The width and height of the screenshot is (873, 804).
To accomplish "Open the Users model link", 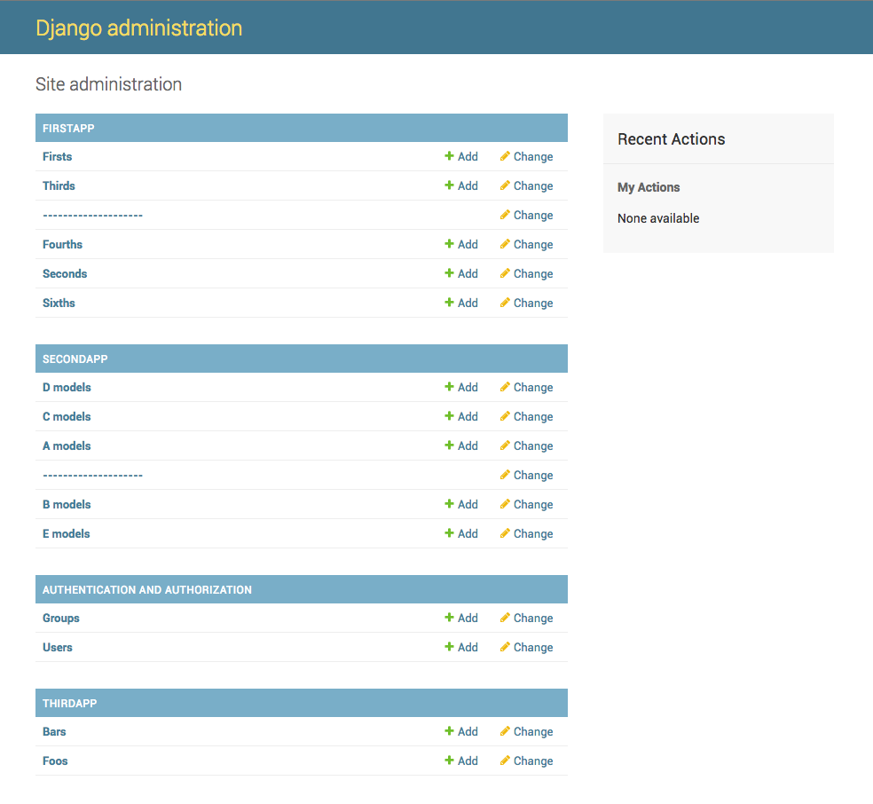I will pos(58,647).
